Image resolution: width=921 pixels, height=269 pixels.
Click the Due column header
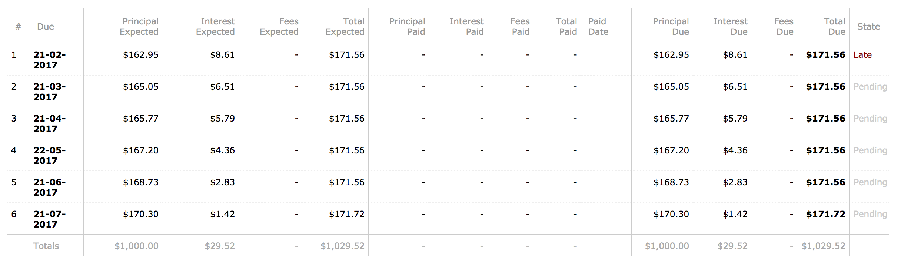click(x=46, y=27)
